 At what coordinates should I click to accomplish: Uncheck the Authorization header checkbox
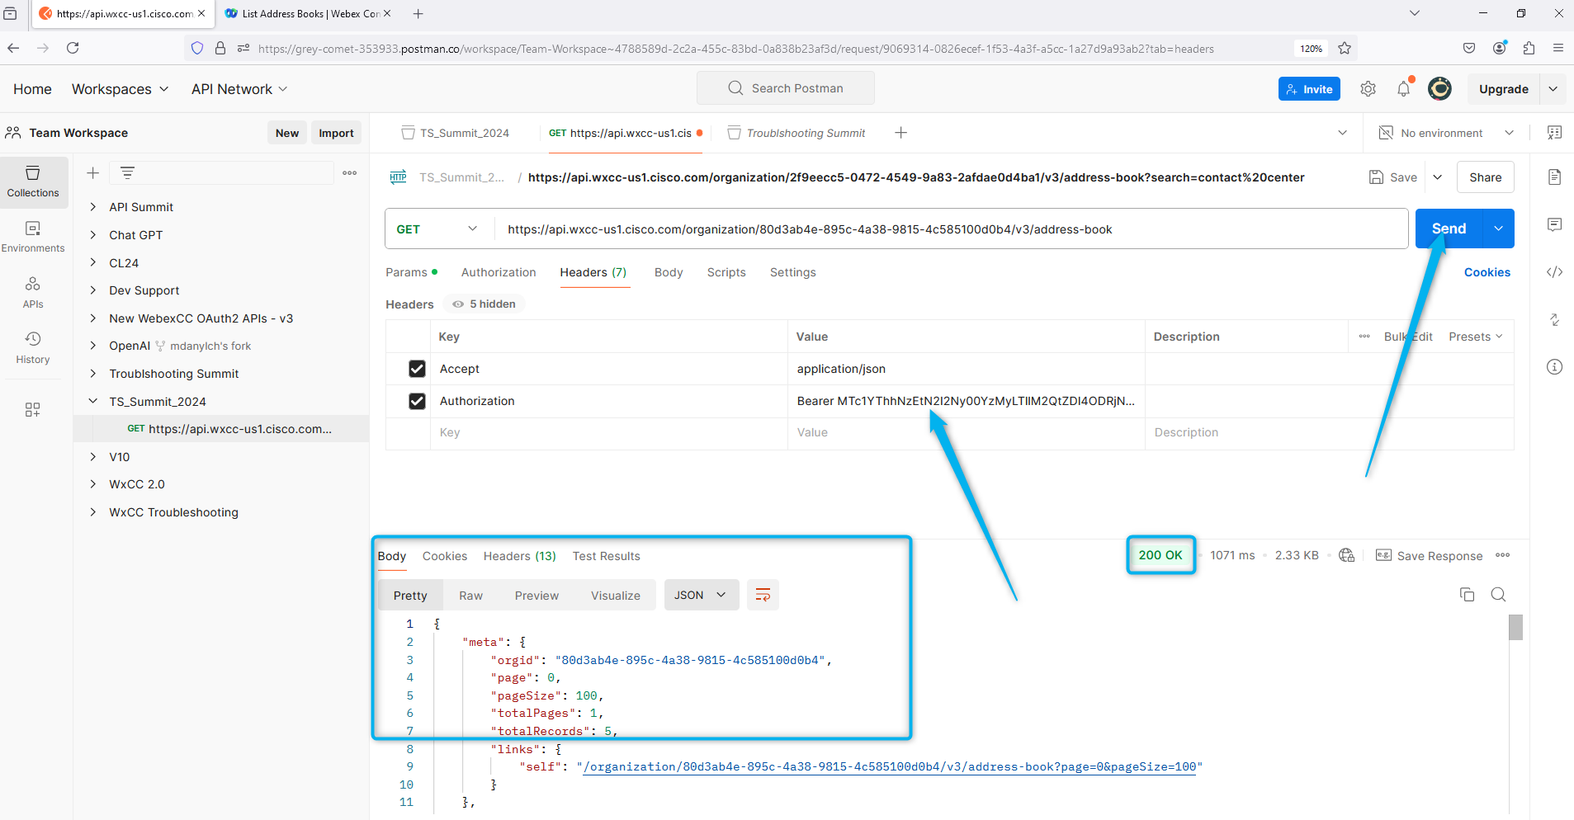point(417,401)
